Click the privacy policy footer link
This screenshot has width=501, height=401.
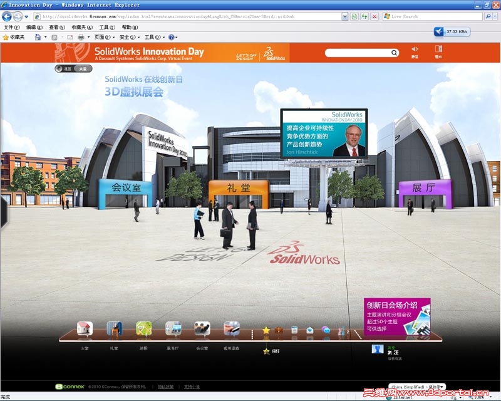point(165,387)
